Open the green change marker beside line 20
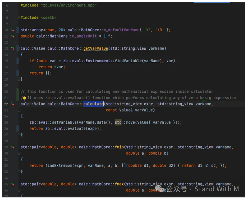 pos(17,91)
